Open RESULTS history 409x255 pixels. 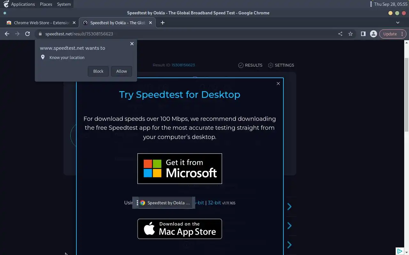tap(250, 65)
